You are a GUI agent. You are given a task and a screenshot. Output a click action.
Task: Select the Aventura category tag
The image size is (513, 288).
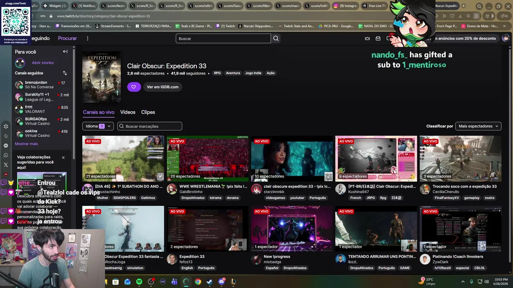pyautogui.click(x=233, y=73)
